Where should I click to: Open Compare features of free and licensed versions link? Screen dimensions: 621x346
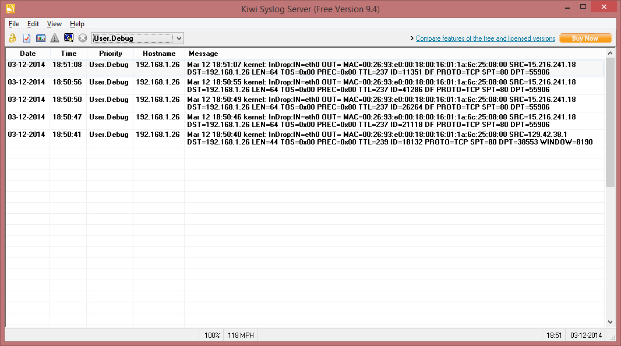pos(485,38)
